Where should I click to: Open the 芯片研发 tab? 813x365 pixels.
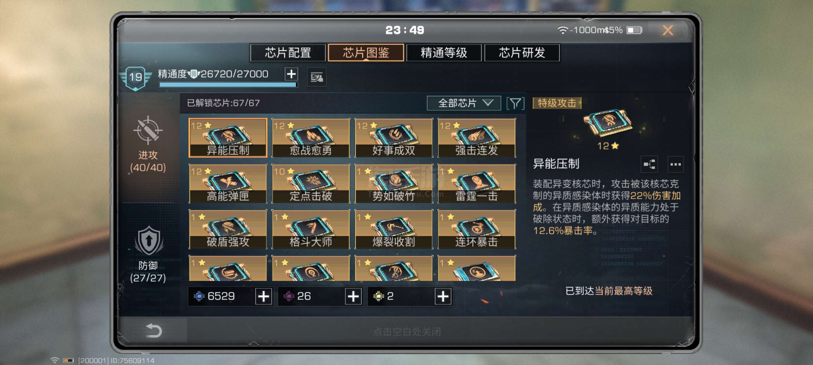[522, 53]
